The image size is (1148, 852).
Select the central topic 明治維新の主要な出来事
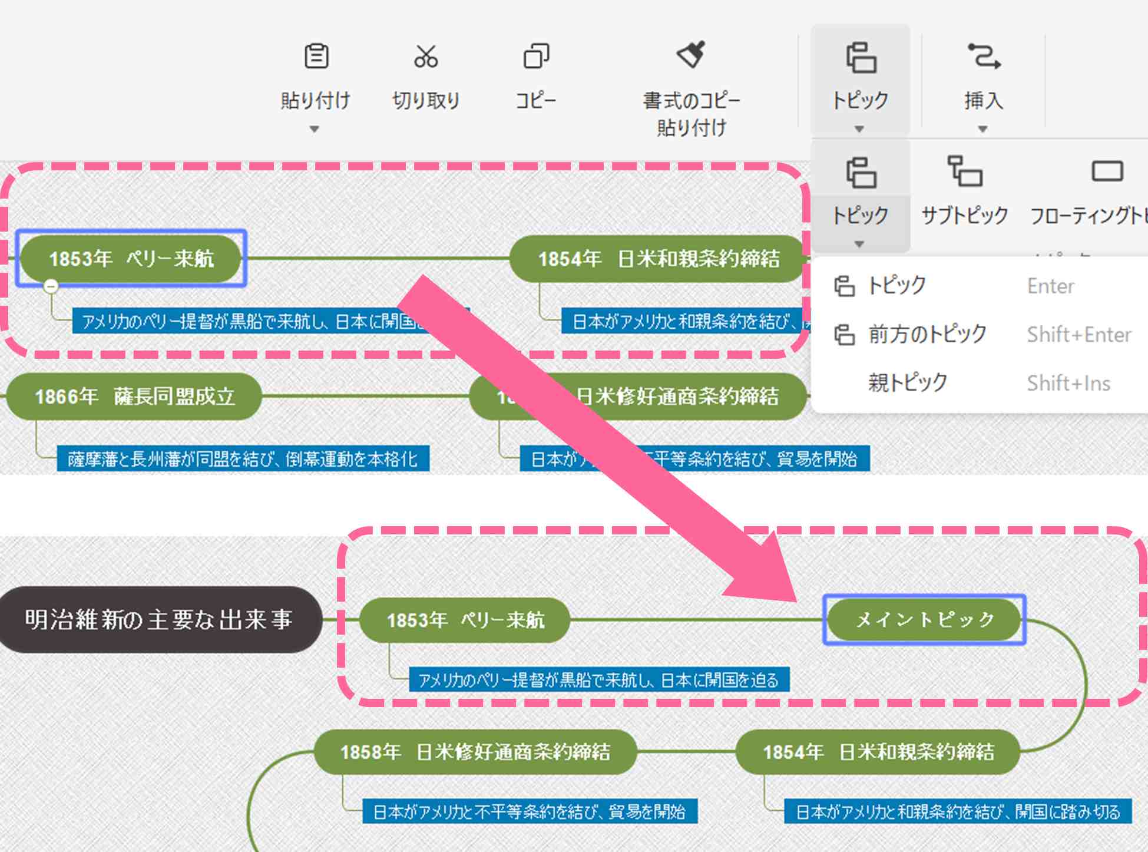coord(159,619)
